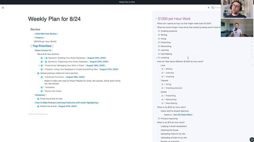Open the August 25th, 2020 date link
The width and height of the screenshot is (254, 142).
click(99, 62)
